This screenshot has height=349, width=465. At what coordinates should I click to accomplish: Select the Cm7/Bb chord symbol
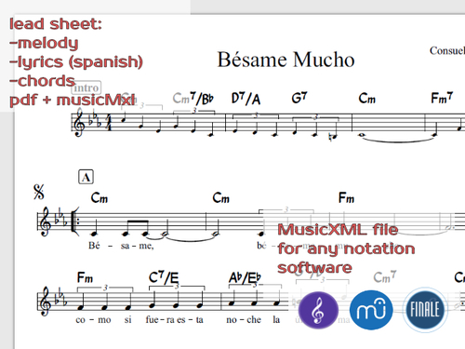193,99
